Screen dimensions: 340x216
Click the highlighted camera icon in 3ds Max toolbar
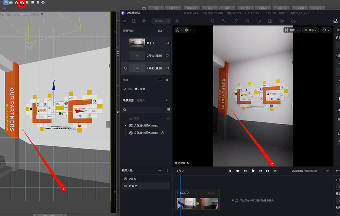[x=22, y=3]
